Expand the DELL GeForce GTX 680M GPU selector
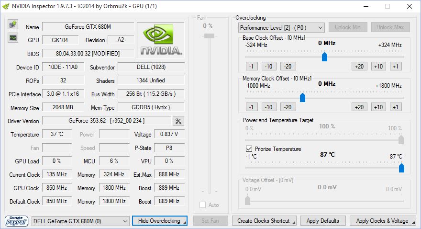 tap(80, 221)
